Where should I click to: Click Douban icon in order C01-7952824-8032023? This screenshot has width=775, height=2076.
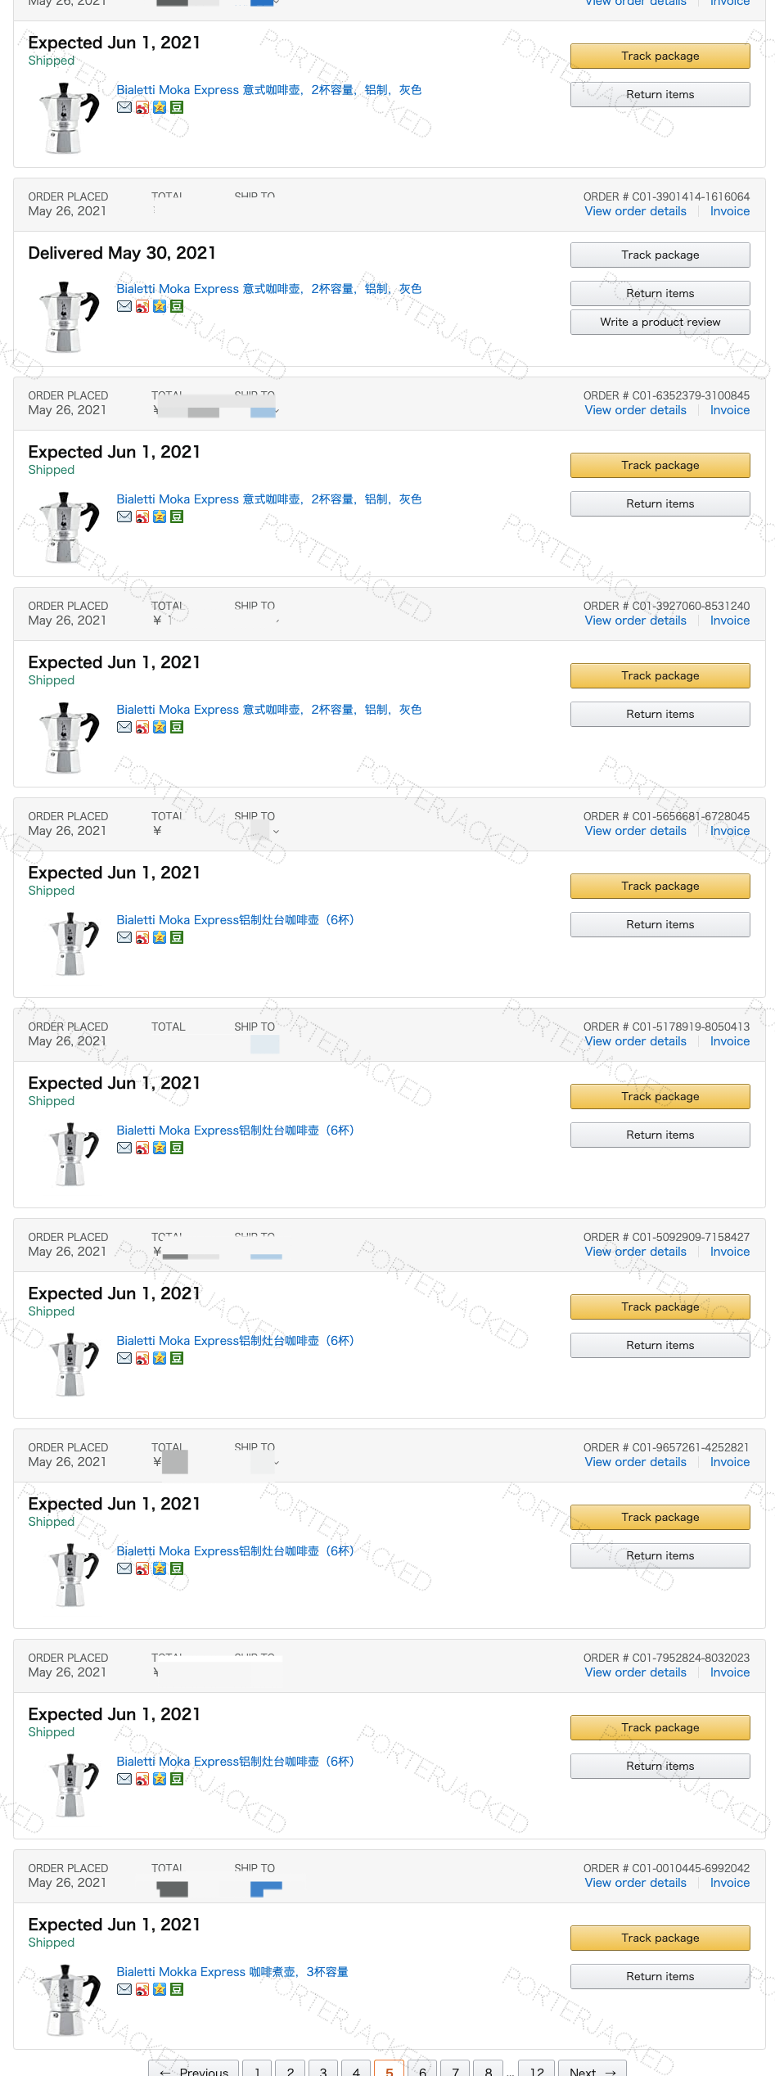177,1779
